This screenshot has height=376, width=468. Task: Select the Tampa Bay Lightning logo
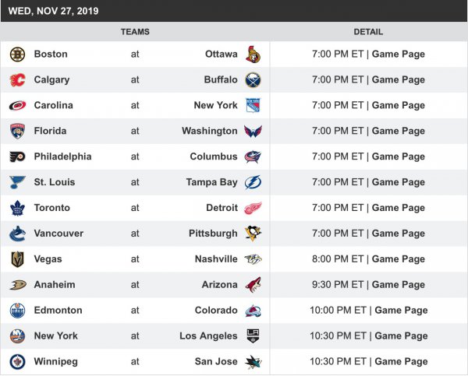[253, 183]
